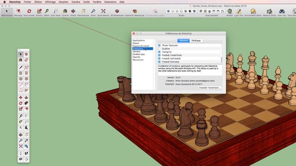The width and height of the screenshot is (296, 166).
Task: Select Modèle type preferences category
Action: pyautogui.click(x=139, y=54)
